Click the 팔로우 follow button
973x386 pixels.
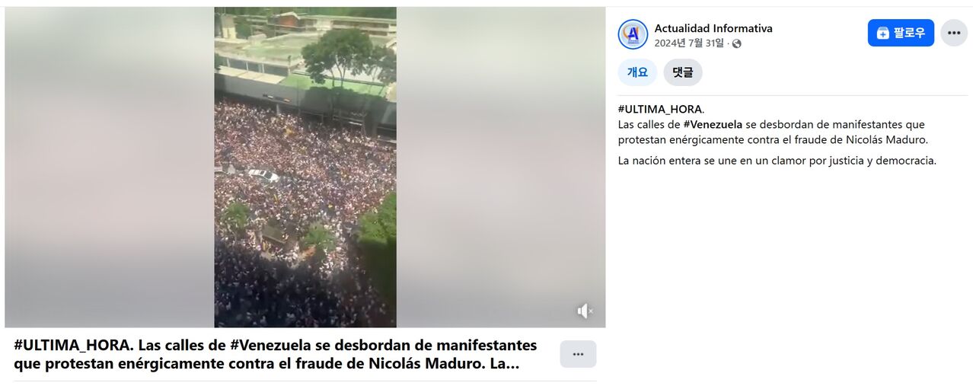pyautogui.click(x=901, y=33)
